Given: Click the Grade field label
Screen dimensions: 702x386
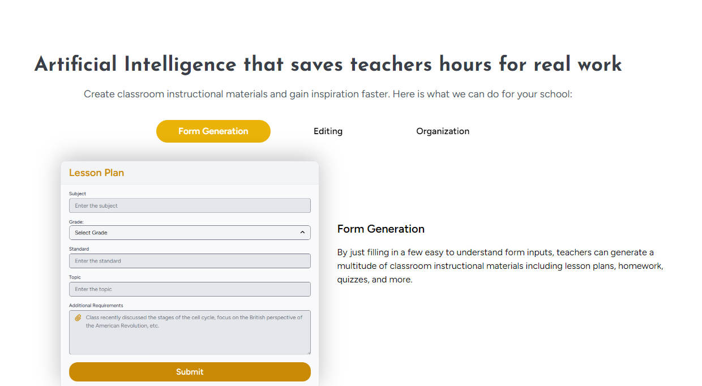Looking at the screenshot, I should [x=76, y=222].
